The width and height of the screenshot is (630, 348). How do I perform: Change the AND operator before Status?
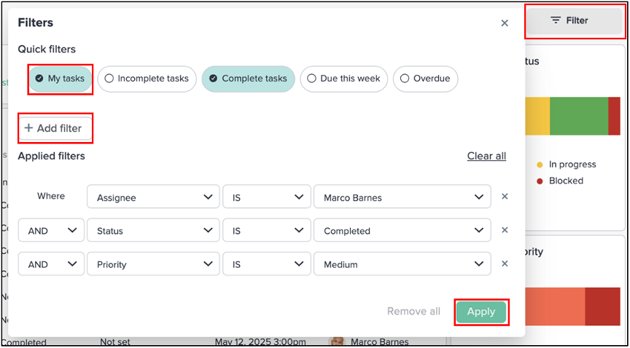click(51, 230)
